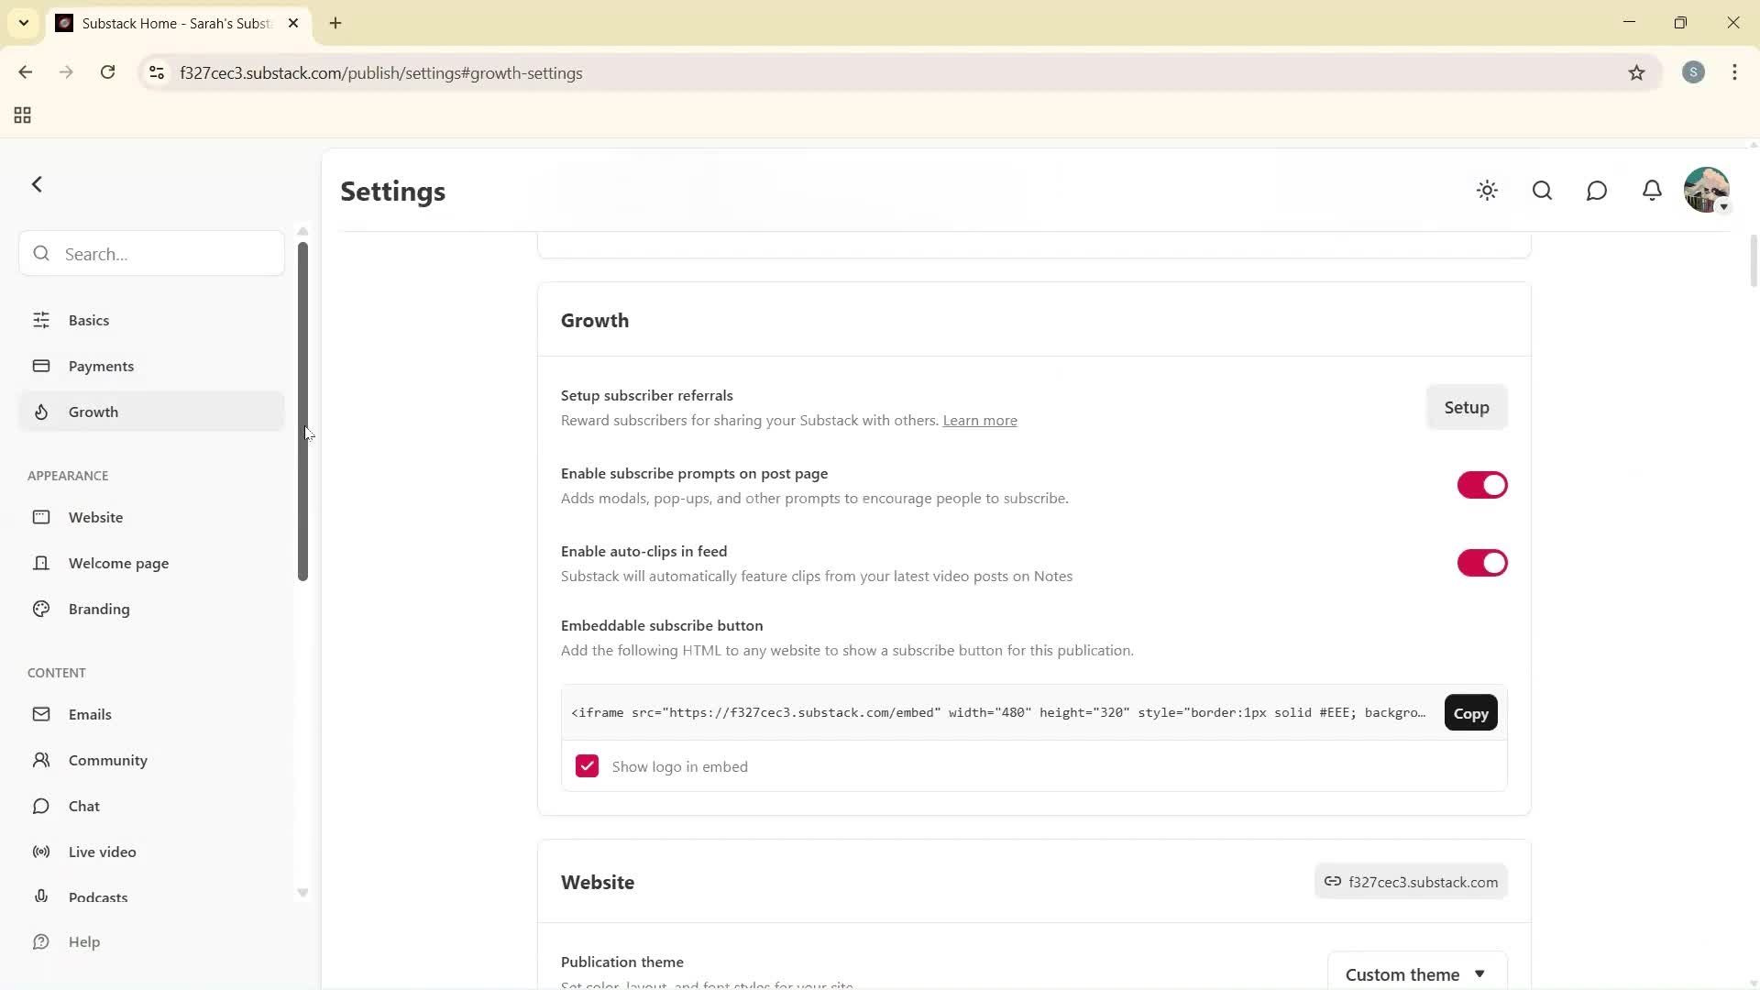1760x990 pixels.
Task: Click the sidebar search field
Action: point(150,253)
